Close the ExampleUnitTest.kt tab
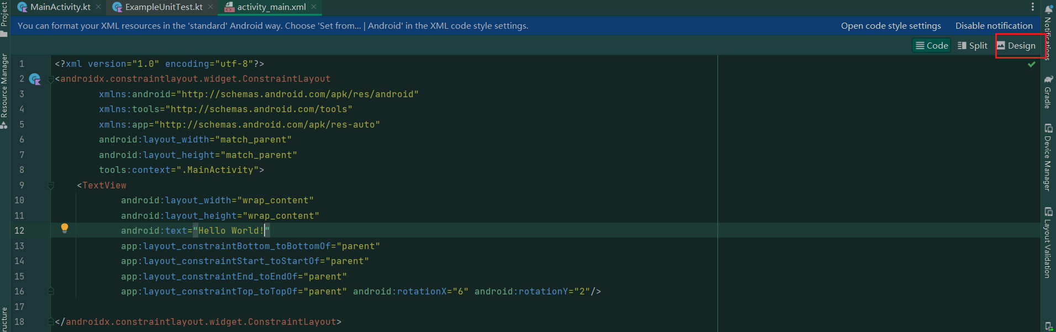This screenshot has width=1056, height=332. tap(210, 7)
